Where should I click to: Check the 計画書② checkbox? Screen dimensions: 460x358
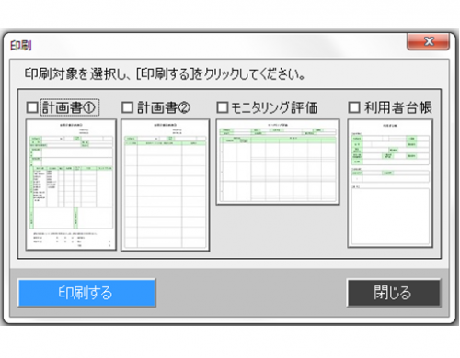[127, 107]
